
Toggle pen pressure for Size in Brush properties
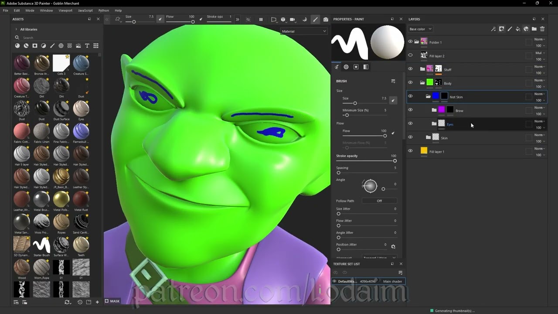[x=393, y=100]
